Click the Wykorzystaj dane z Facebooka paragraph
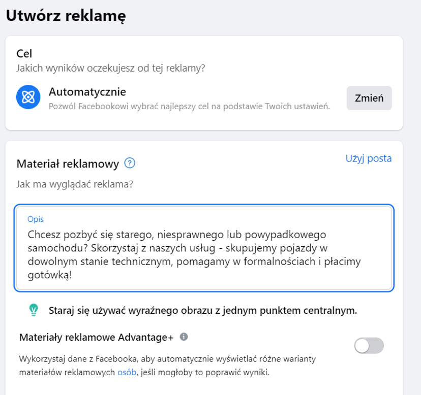Screen dimensions: 421x395 tap(168, 366)
